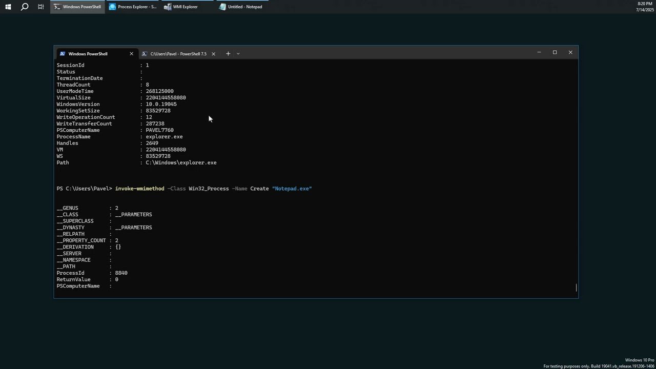Click the ProcessName value explorer.exe

pos(164,137)
